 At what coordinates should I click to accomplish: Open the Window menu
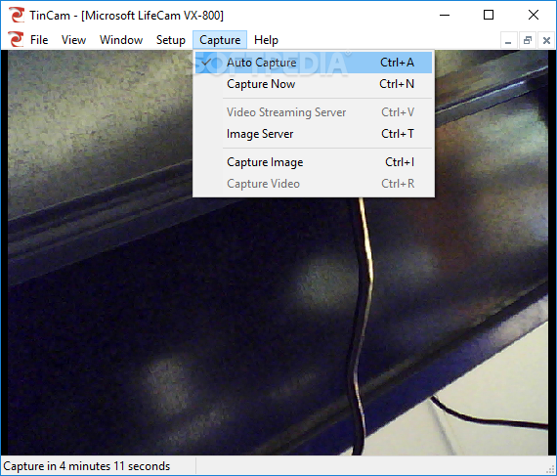(121, 40)
